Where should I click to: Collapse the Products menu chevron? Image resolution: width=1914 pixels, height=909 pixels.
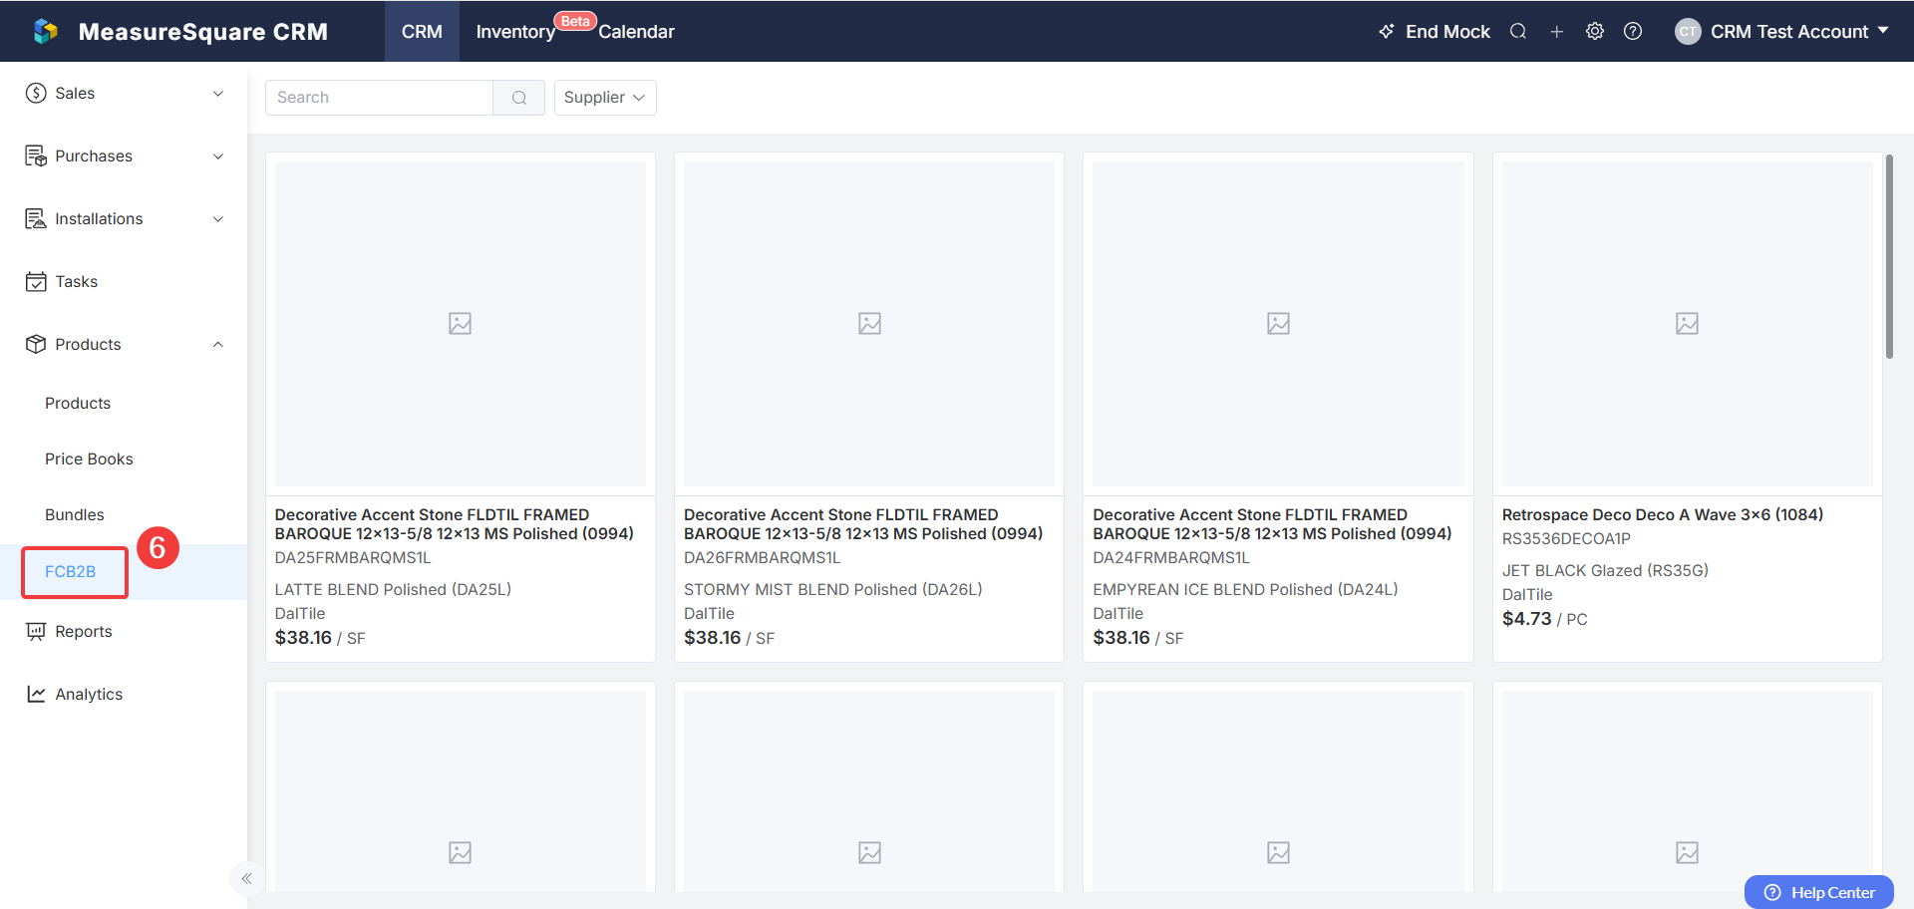[x=218, y=345]
